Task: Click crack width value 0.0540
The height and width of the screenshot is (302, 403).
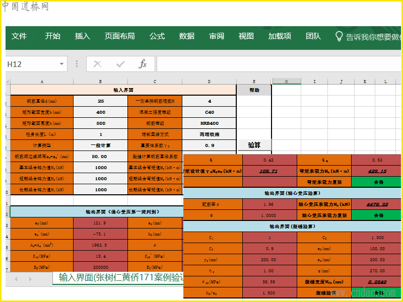Action: click(x=376, y=282)
